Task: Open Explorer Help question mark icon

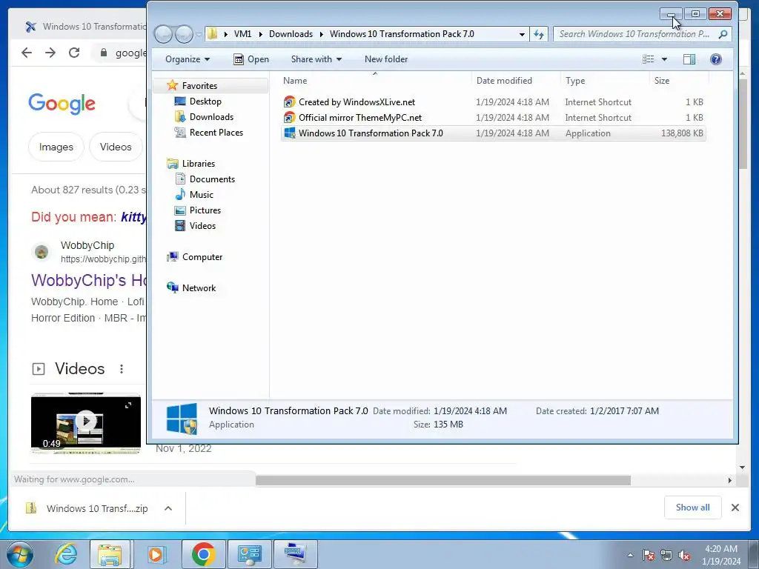Action: (715, 59)
